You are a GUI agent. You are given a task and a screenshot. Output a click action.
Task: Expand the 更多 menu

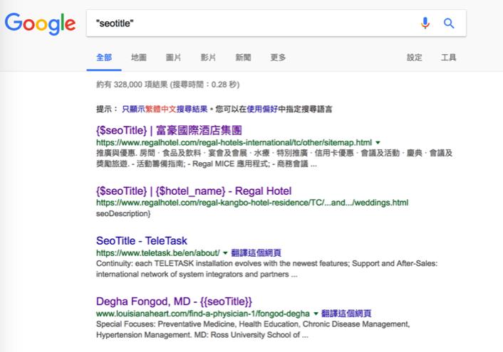click(x=278, y=58)
